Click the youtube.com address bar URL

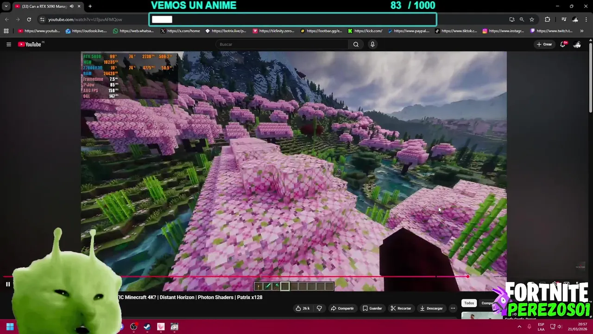click(x=85, y=19)
